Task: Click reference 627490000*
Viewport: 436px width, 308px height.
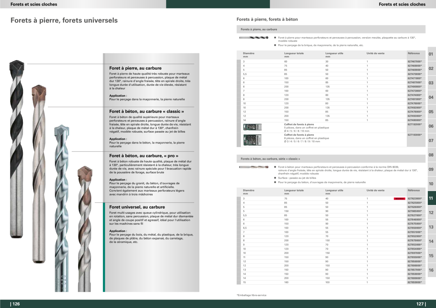Action: (415, 87)
